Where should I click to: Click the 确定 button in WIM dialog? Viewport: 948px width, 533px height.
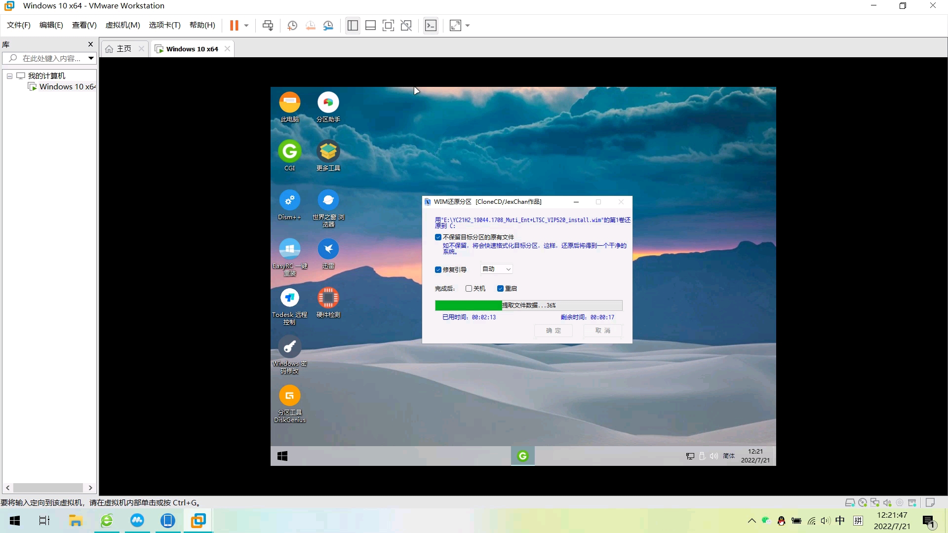(553, 331)
